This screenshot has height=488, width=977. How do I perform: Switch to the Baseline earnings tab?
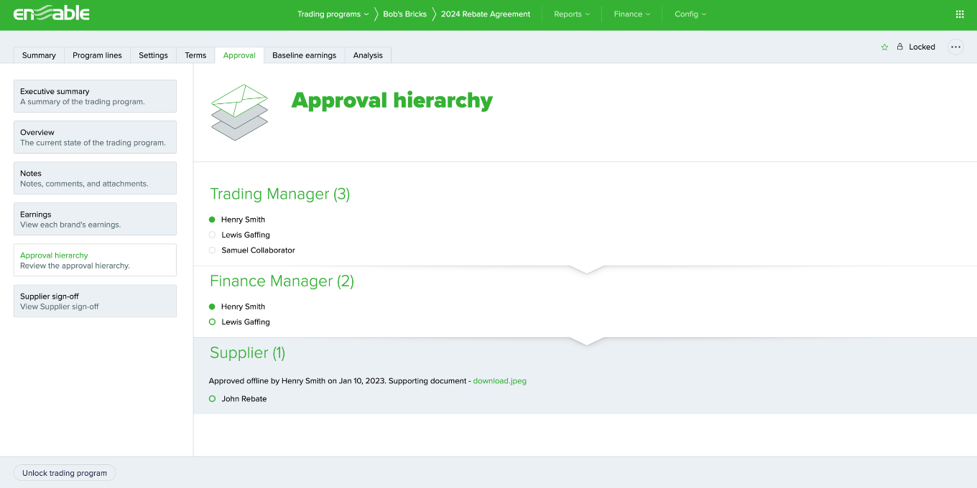pos(304,55)
